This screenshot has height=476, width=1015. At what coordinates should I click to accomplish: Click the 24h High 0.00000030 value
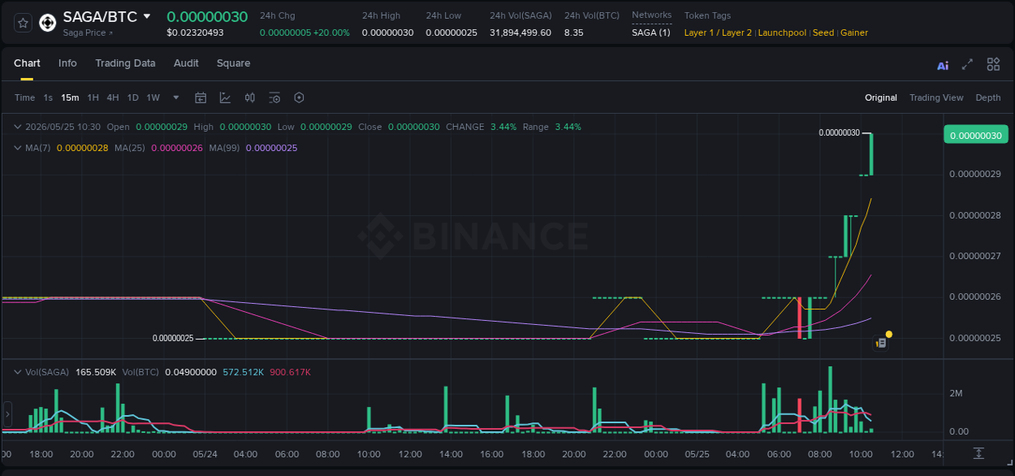pyautogui.click(x=387, y=32)
